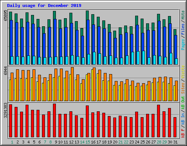This screenshot has width=187, height=146.
Task: Click day label 18 on the x-axis
Action: click(x=104, y=142)
